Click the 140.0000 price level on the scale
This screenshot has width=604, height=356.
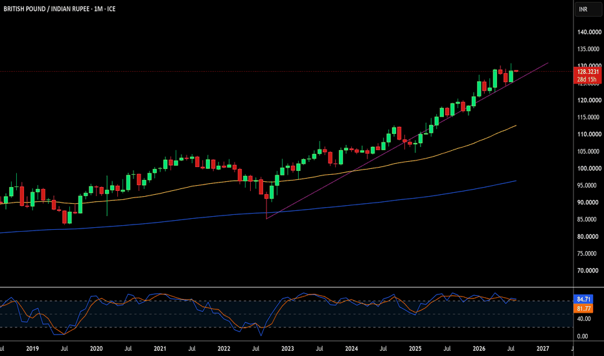589,32
